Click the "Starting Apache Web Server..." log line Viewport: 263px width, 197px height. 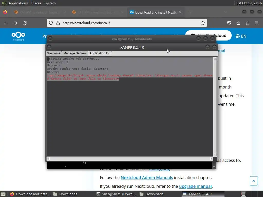73,59
